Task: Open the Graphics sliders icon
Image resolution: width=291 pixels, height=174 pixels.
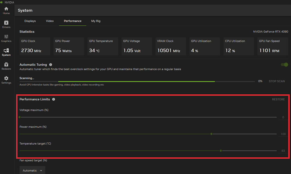Action: tap(6, 37)
